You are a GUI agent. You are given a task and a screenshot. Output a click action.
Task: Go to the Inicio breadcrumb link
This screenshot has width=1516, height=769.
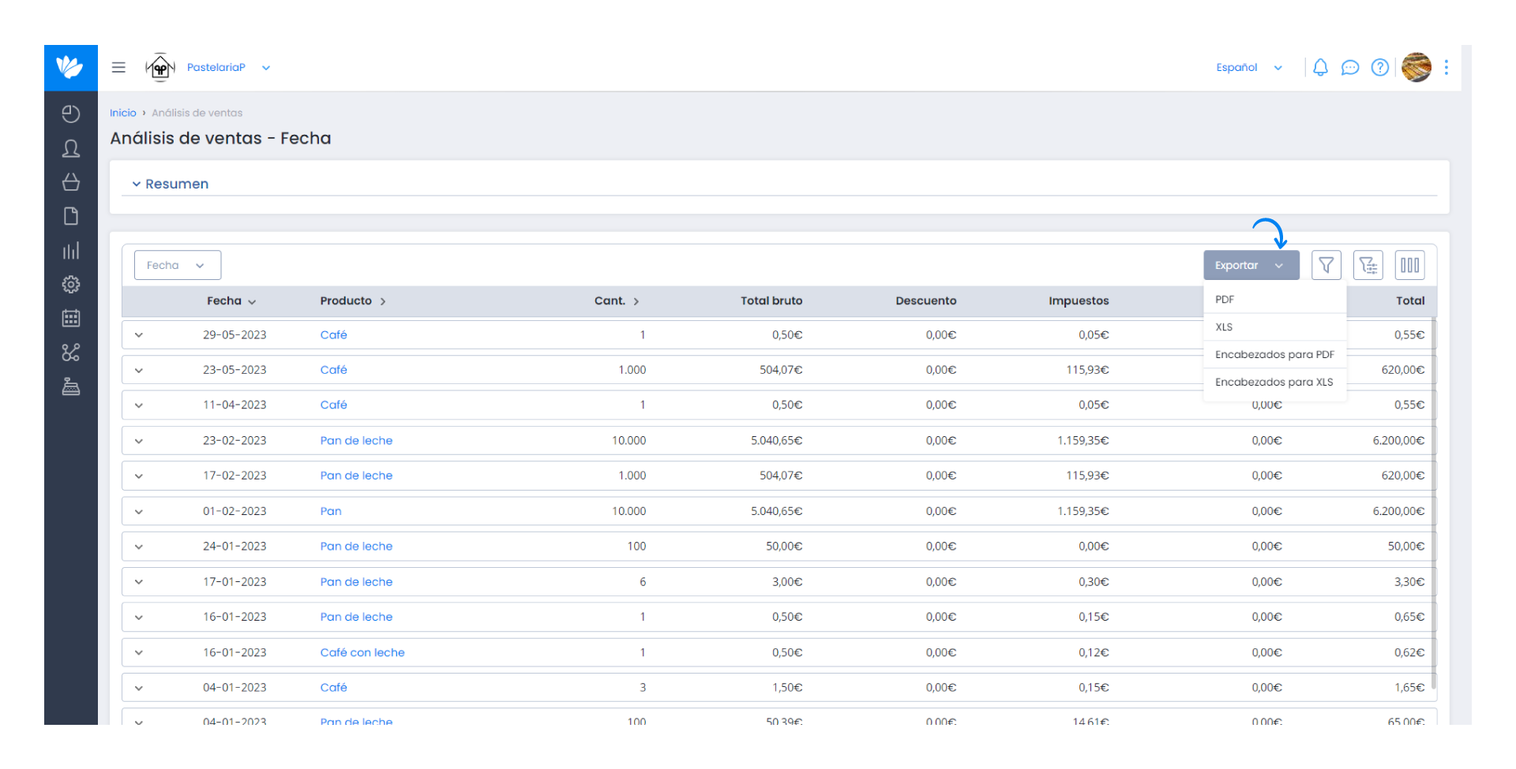coord(122,113)
